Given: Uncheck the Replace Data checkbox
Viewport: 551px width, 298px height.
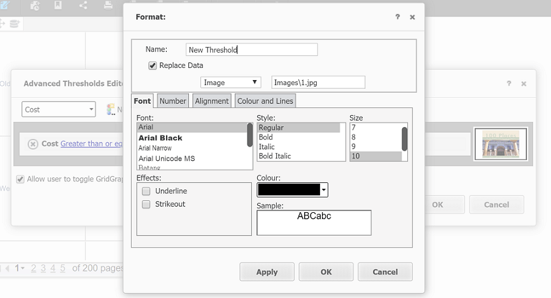Looking at the screenshot, I should click(153, 65).
